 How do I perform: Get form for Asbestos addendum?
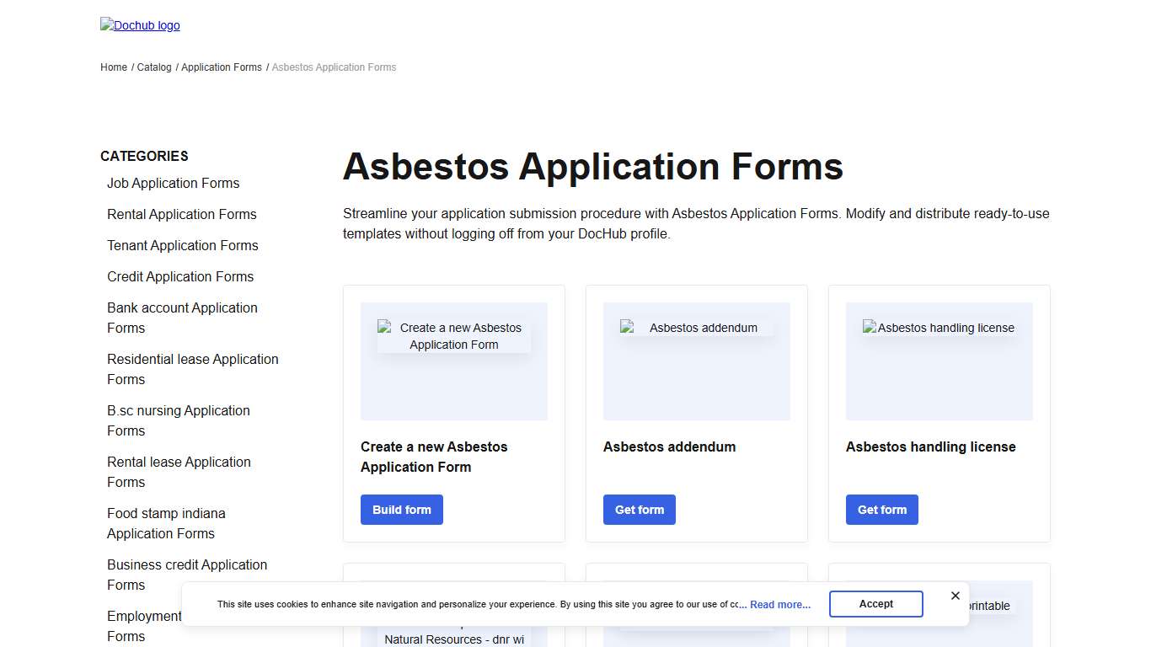(639, 509)
